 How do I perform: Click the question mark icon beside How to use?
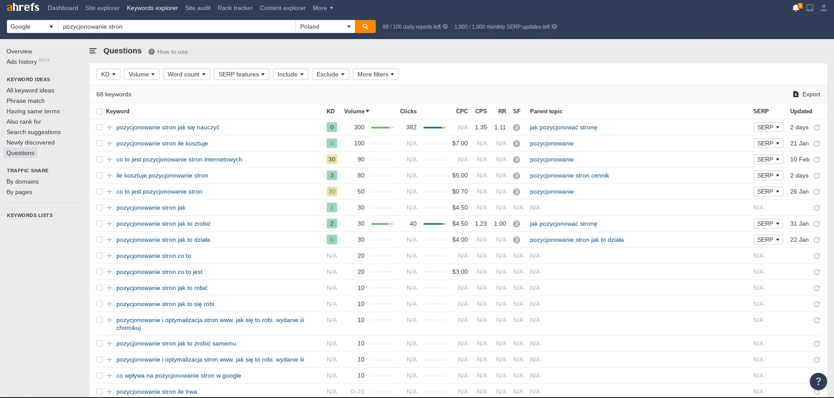[x=152, y=52]
